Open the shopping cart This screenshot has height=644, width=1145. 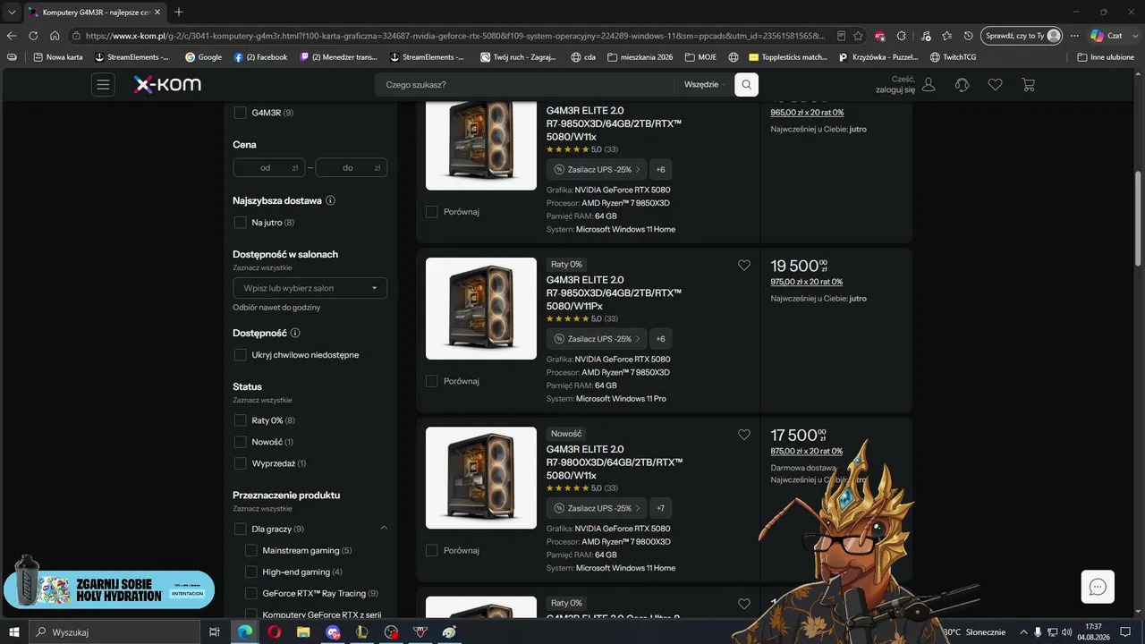click(1029, 85)
